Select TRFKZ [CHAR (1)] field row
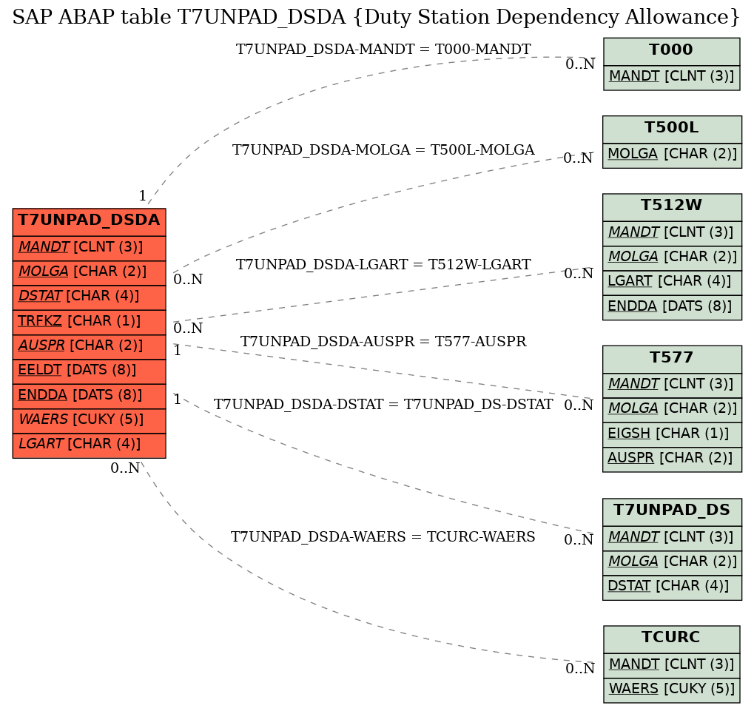The height and width of the screenshot is (711, 754). [x=89, y=322]
